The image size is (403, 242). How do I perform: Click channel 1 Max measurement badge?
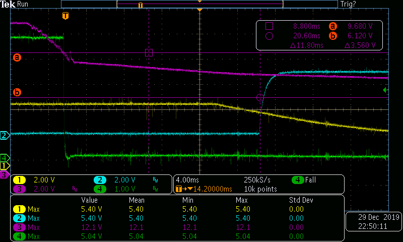pyautogui.click(x=19, y=209)
